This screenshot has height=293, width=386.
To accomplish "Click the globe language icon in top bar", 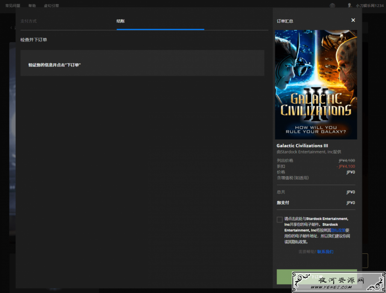I will point(332,5).
